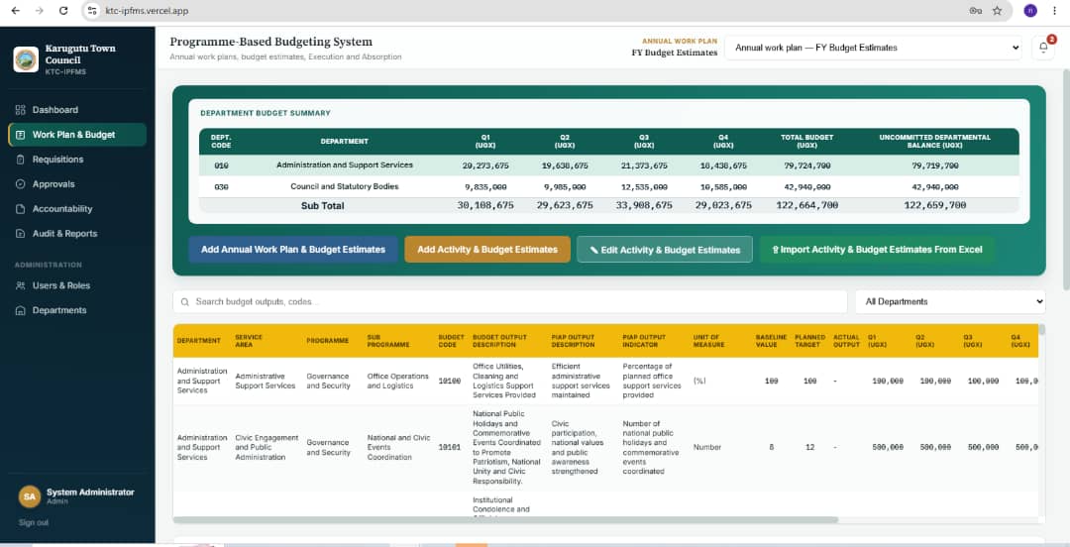Screen dimensions: 1070x547
Task: Open the Annual work plan dropdown
Action: click(874, 48)
